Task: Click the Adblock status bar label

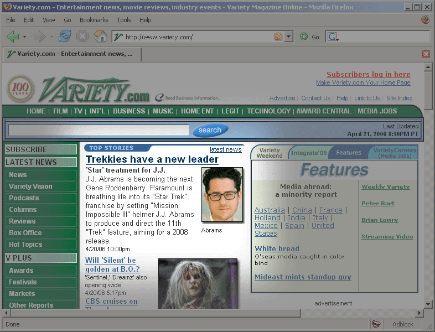Action: (x=402, y=325)
